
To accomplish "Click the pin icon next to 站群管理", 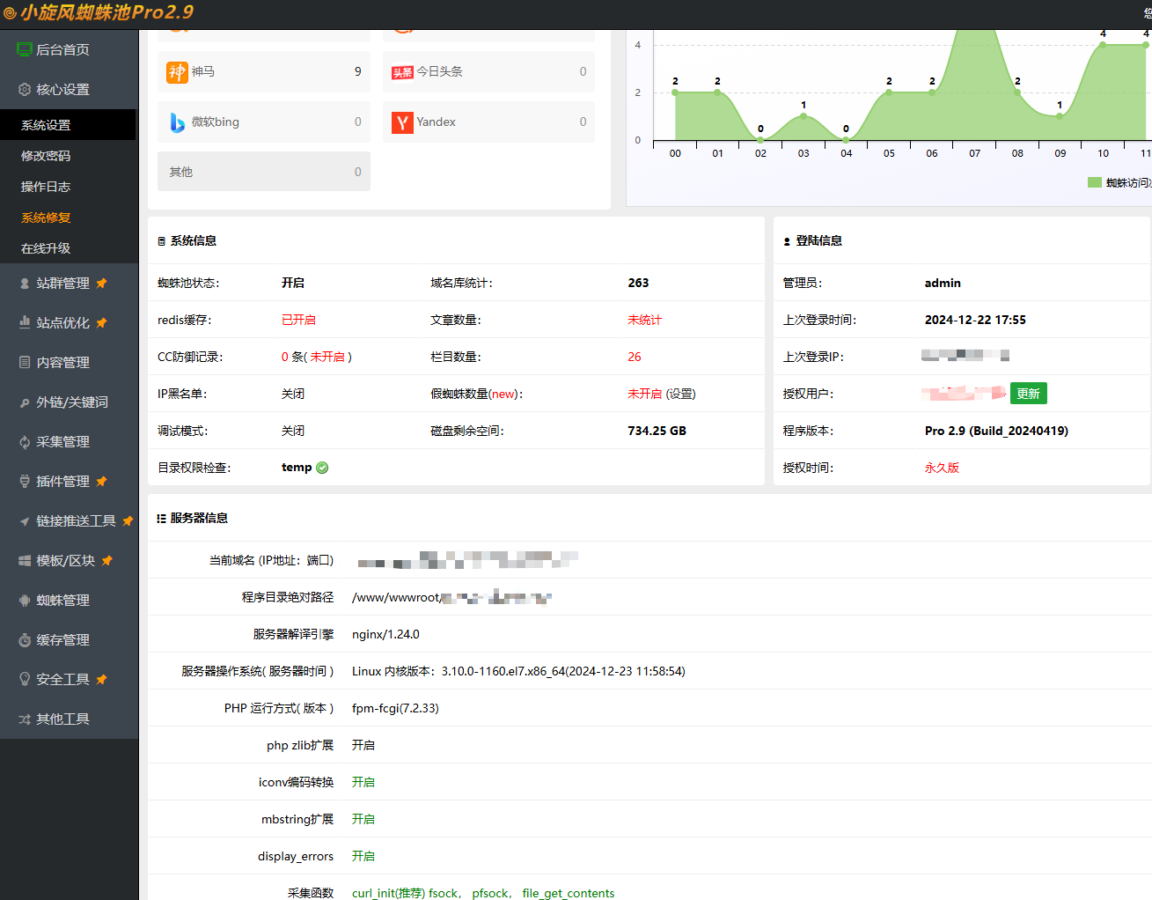I will tap(101, 284).
